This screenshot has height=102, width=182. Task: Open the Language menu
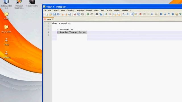[x=80, y=10]
